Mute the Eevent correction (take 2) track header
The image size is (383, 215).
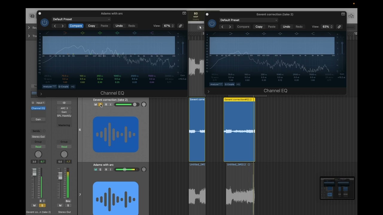(95, 105)
